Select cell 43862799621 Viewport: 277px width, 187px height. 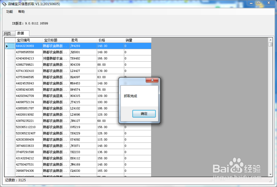(x=29, y=65)
